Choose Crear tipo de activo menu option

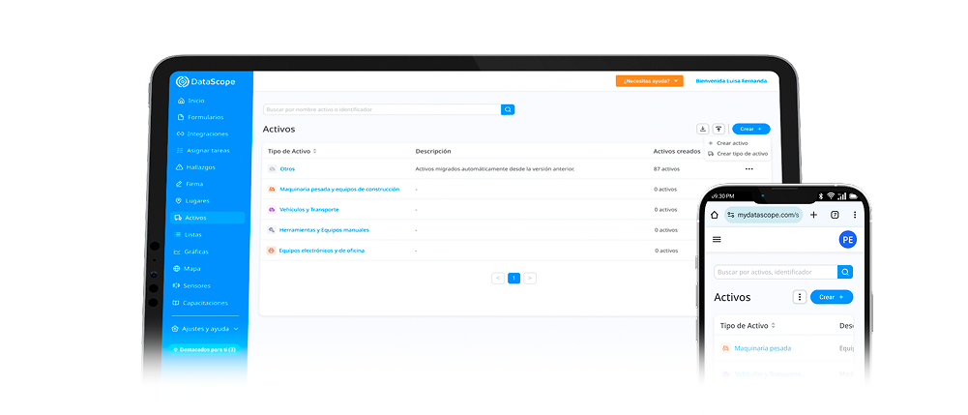pyautogui.click(x=741, y=154)
